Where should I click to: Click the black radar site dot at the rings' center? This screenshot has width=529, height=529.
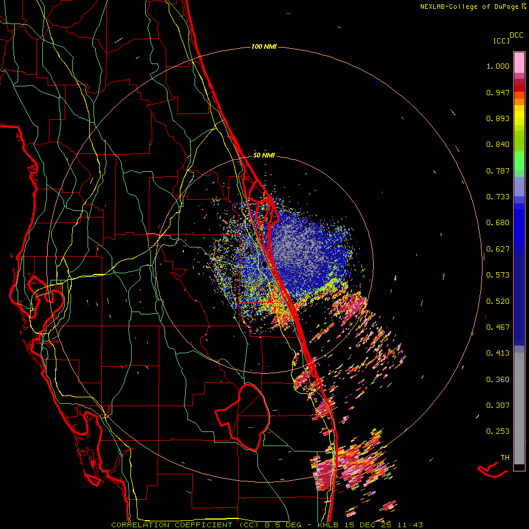point(264,265)
